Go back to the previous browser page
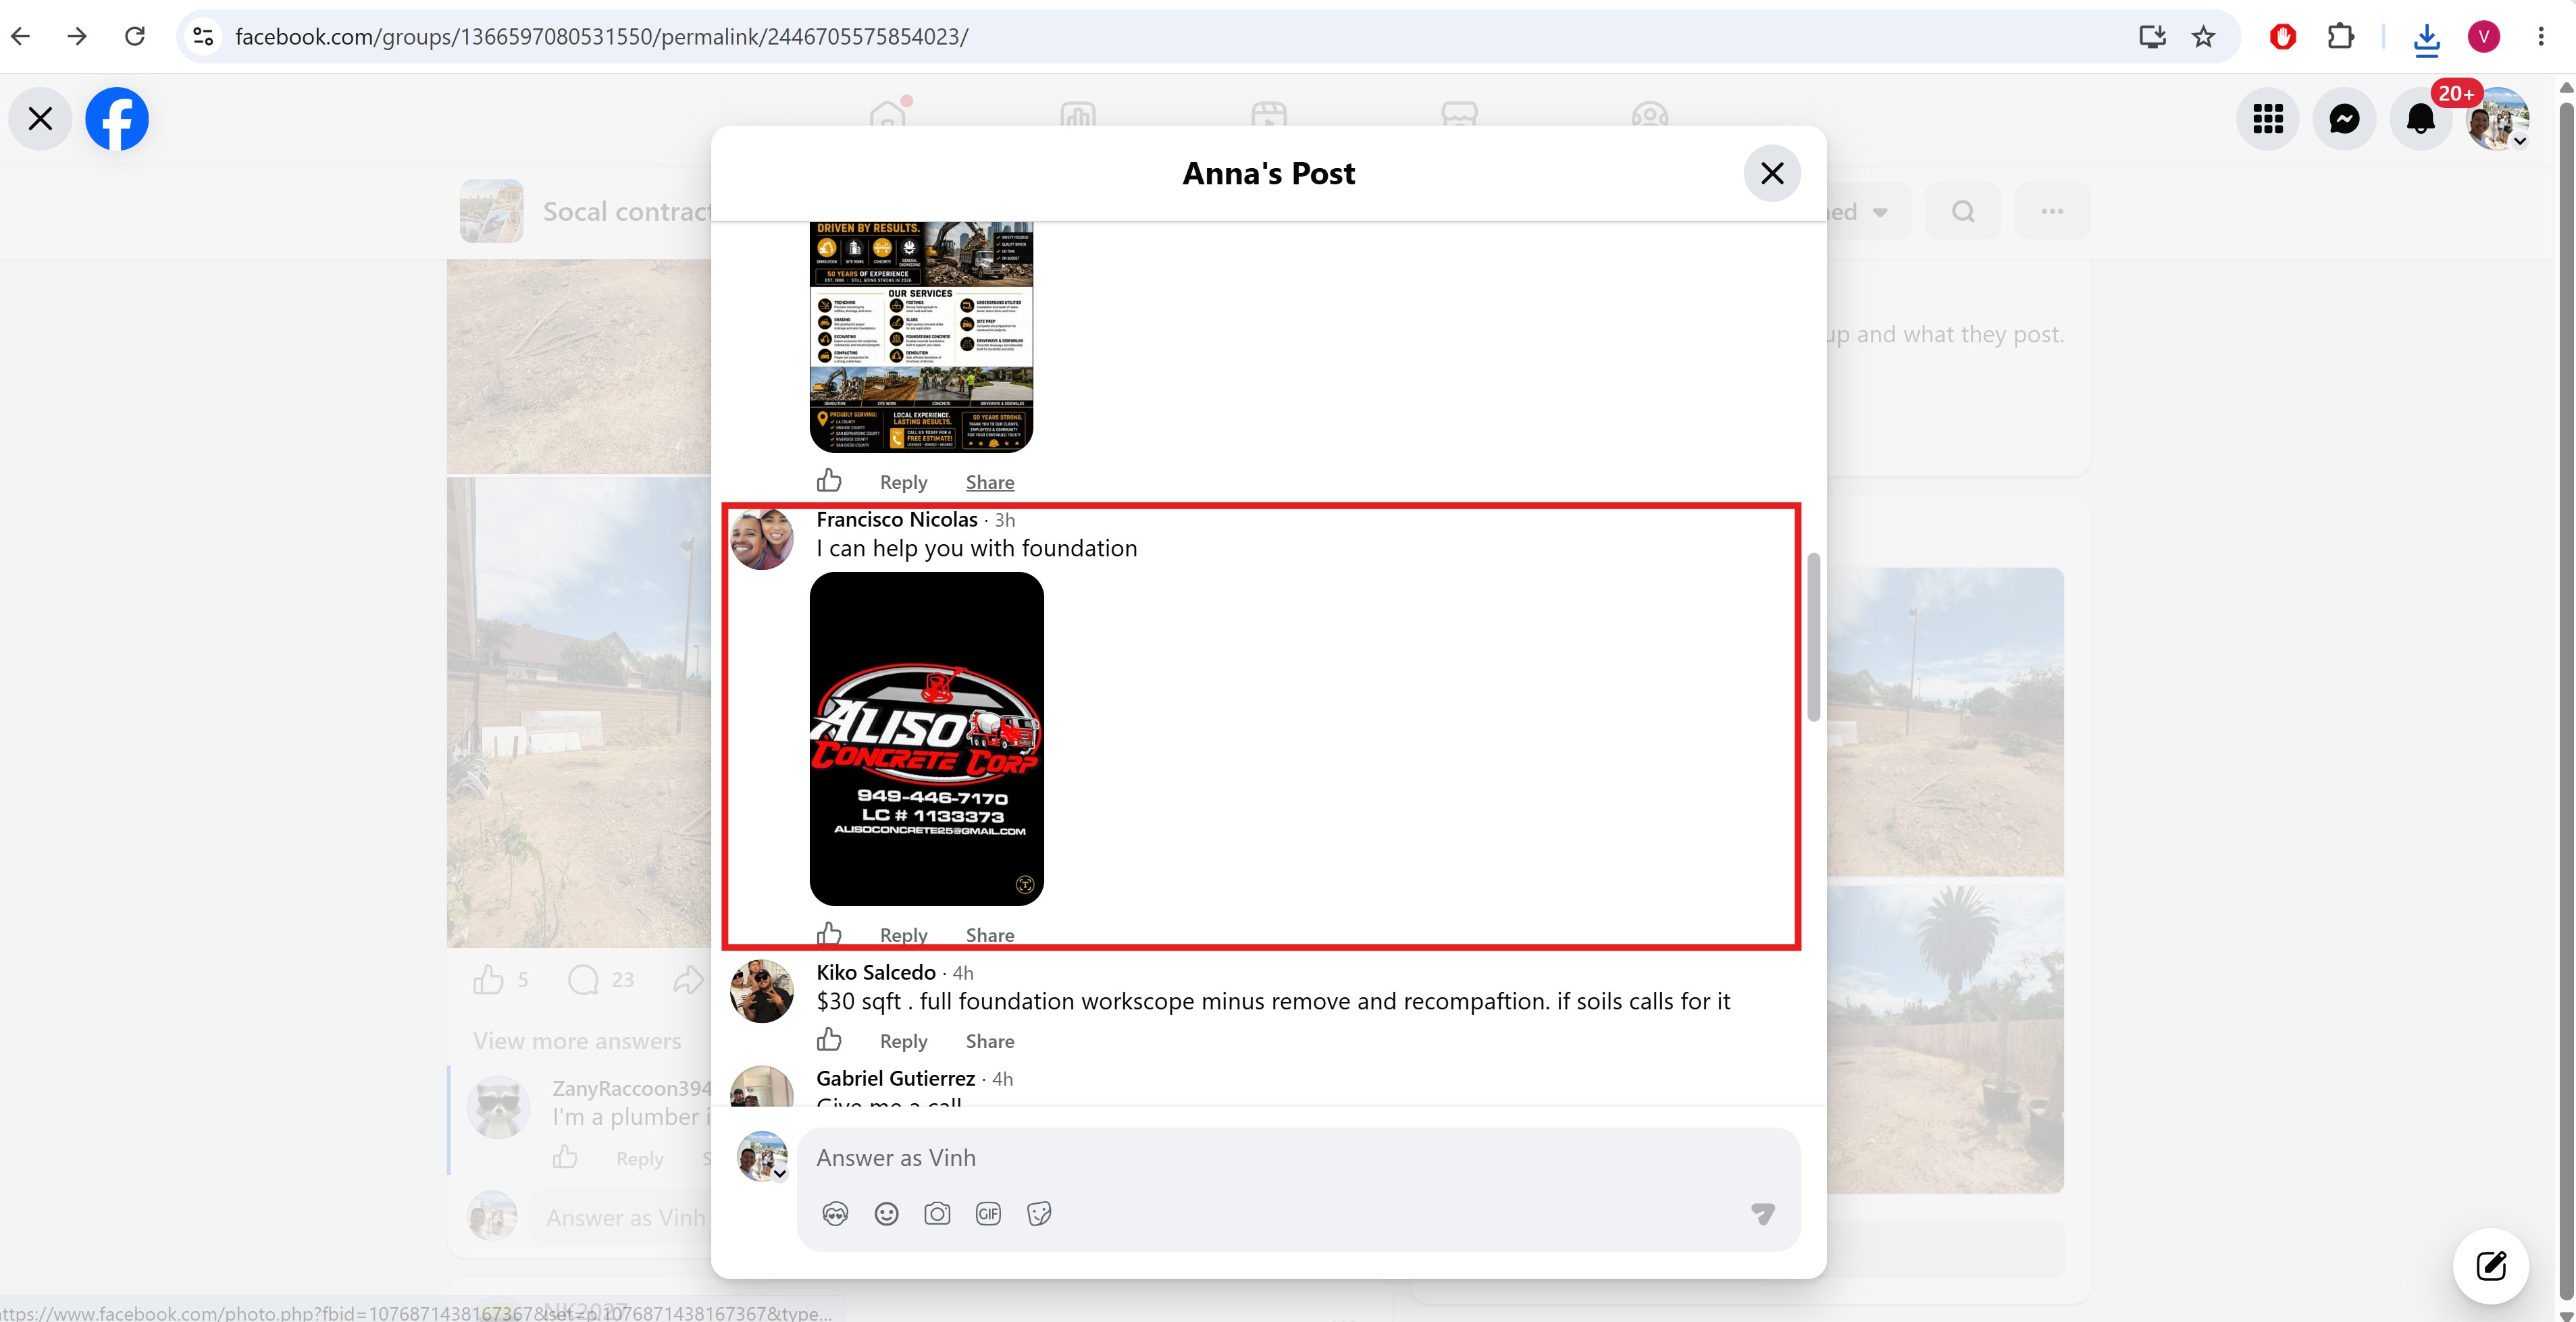Image resolution: width=2576 pixels, height=1322 pixels. (21, 37)
